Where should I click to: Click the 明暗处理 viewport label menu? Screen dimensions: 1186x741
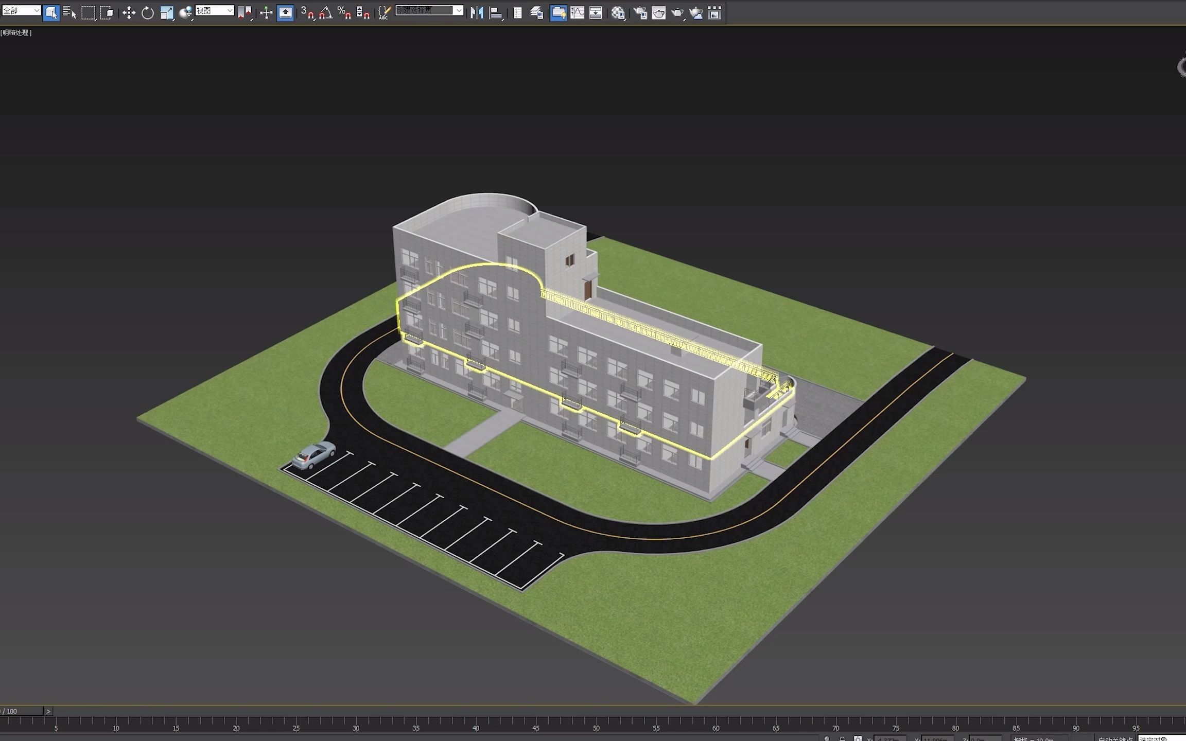tap(16, 32)
